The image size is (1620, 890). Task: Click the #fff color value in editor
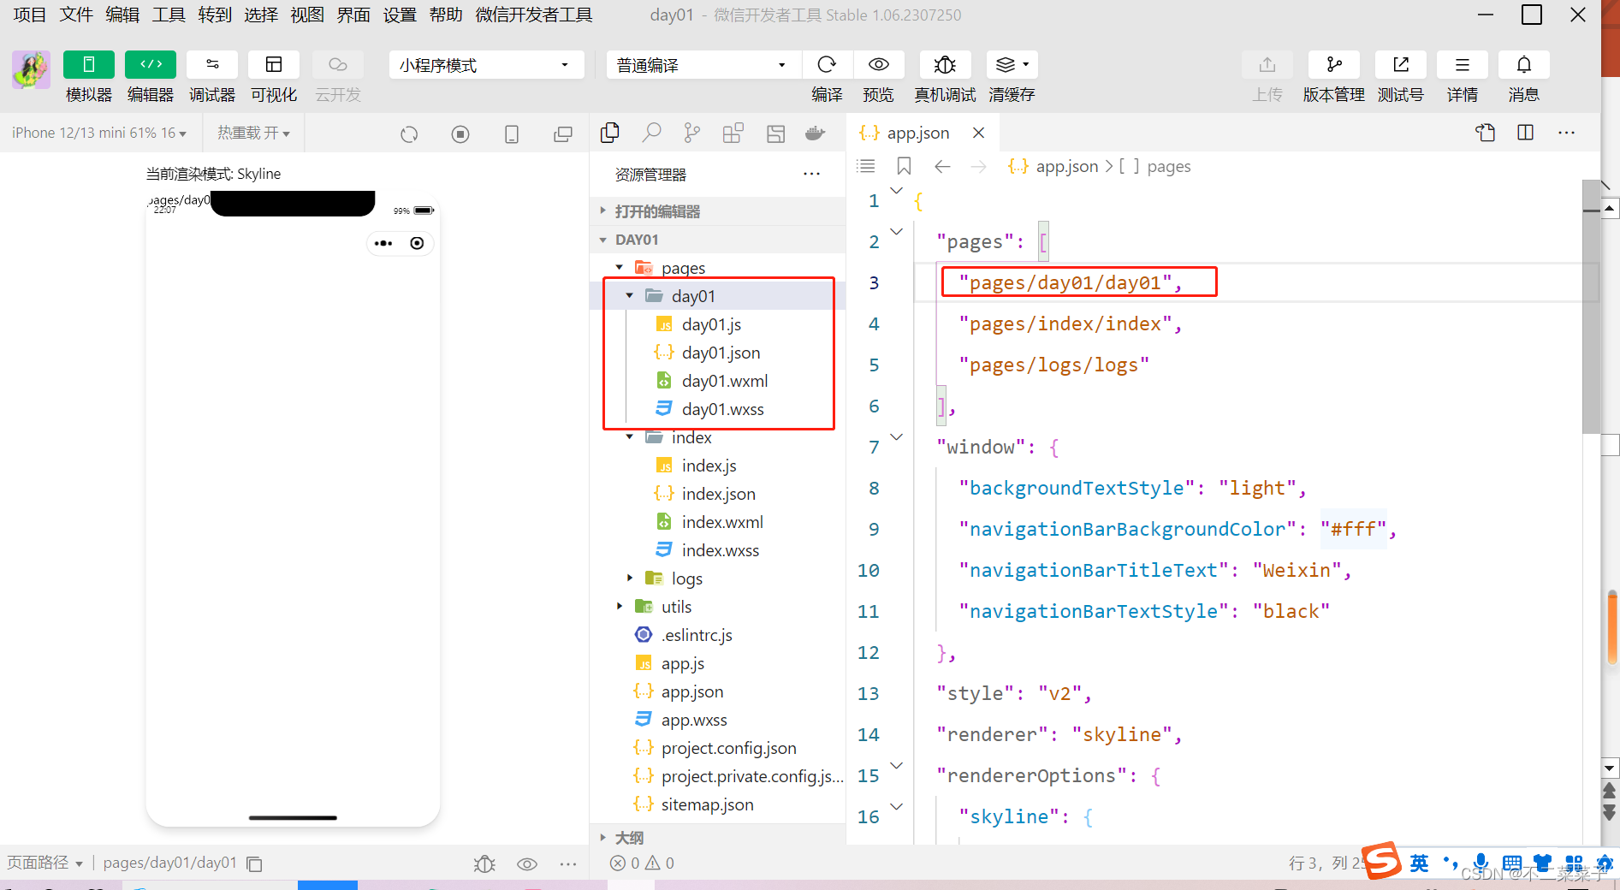(1352, 530)
